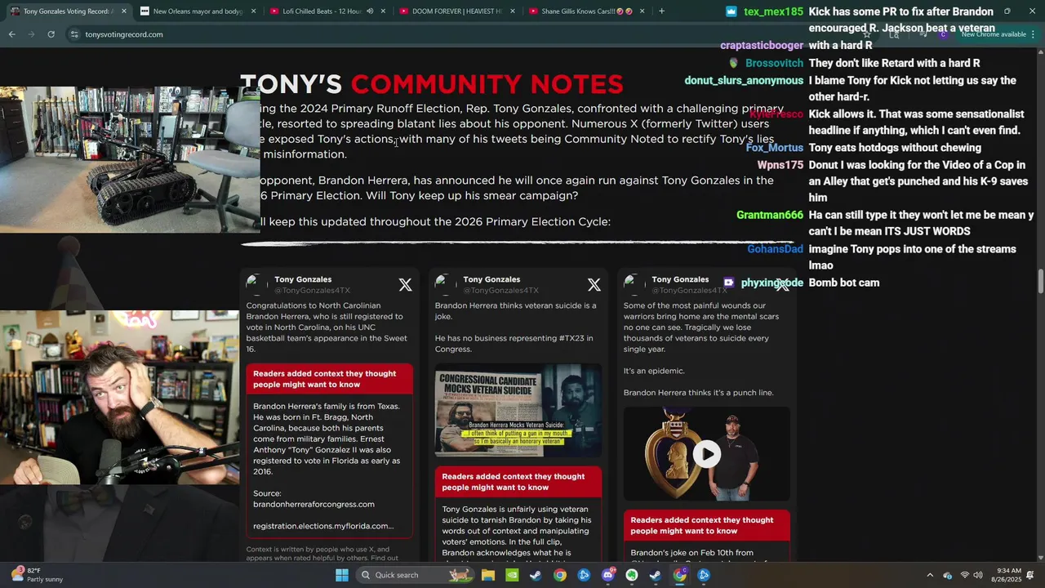Close the Tony Gonzales Voting Record tab
Screen dimensions: 1045x588
point(124,11)
